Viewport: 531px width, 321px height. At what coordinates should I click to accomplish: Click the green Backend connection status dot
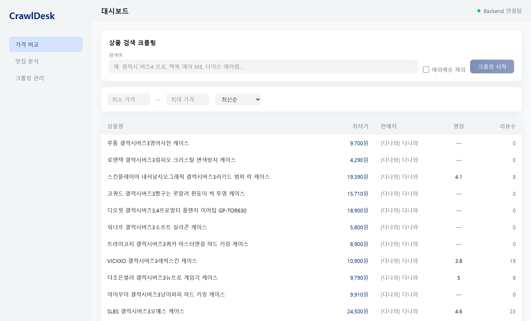pyautogui.click(x=479, y=11)
